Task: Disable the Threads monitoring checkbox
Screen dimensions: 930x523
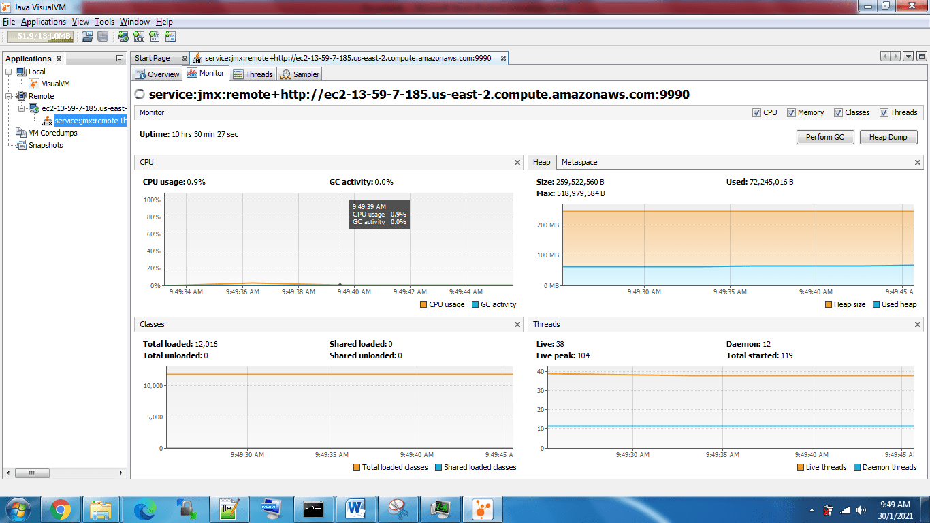Action: click(x=884, y=112)
